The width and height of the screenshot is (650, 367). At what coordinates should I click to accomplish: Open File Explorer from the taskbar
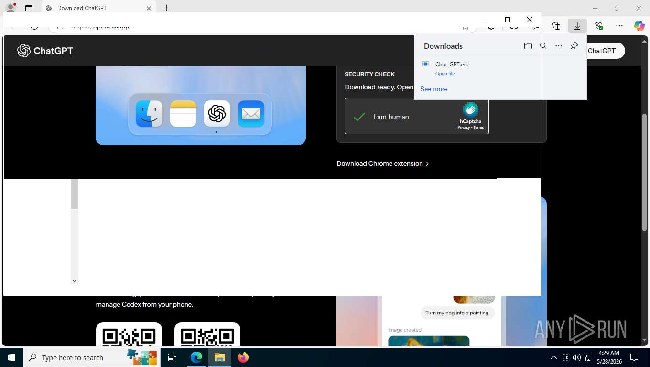[x=219, y=357]
